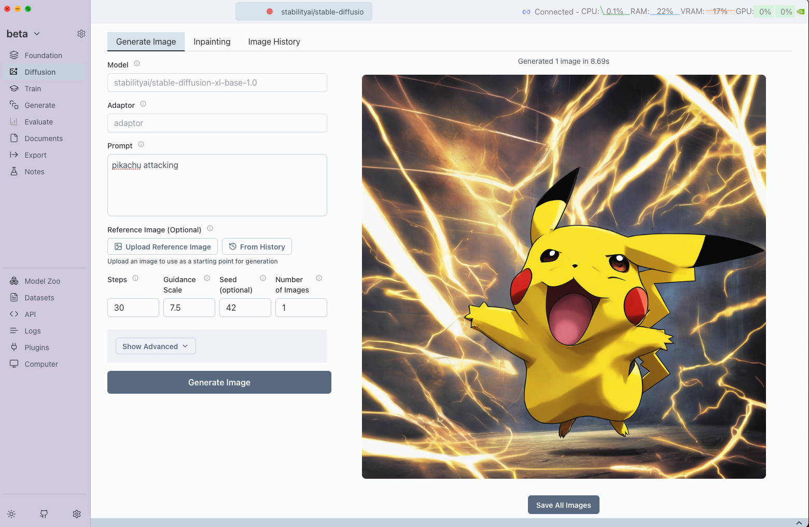Click the Plugins plug icon
This screenshot has height=527, width=809.
(x=14, y=347)
